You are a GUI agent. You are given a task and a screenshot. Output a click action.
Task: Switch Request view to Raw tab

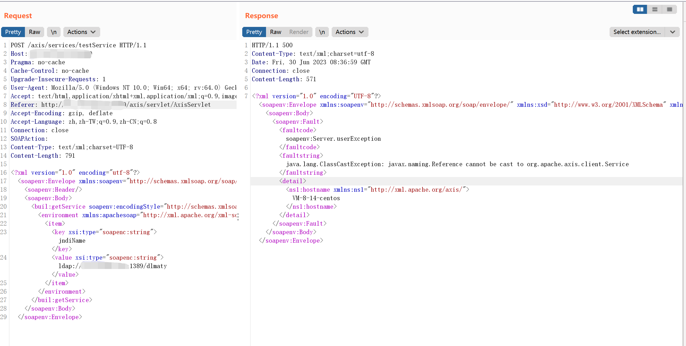tap(35, 32)
